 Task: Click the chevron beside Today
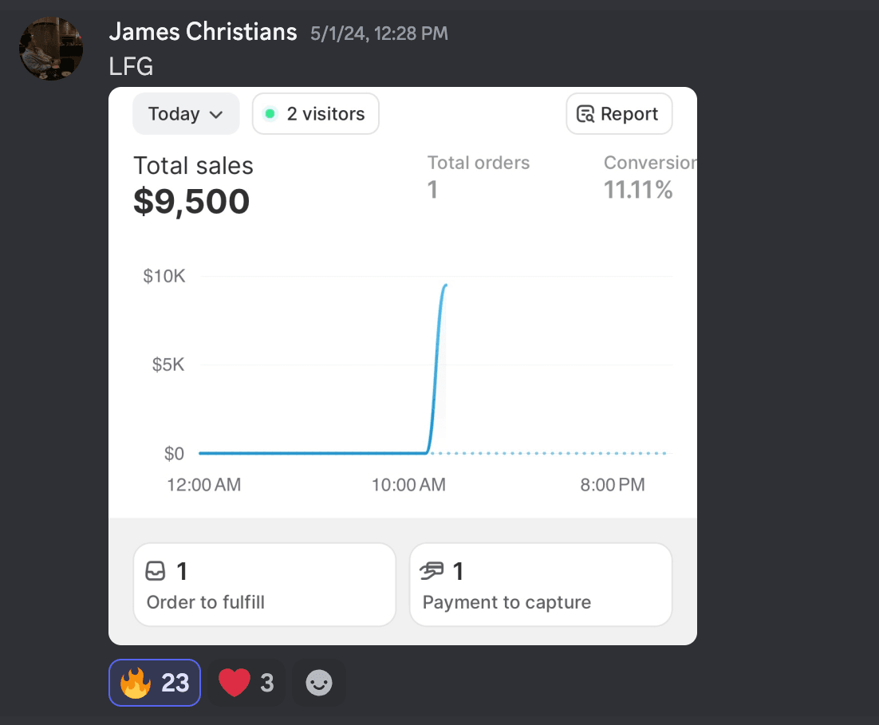[x=215, y=115]
